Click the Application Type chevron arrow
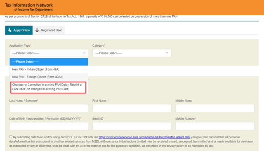Image resolution: width=264 pixels, height=151 pixels. coord(84,53)
